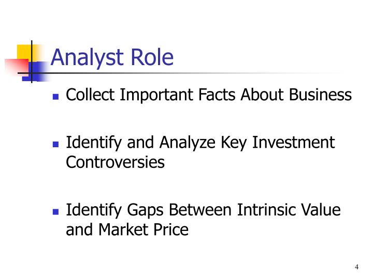
Task: Click the red gradient square in the title decoration
Action: click(x=17, y=67)
